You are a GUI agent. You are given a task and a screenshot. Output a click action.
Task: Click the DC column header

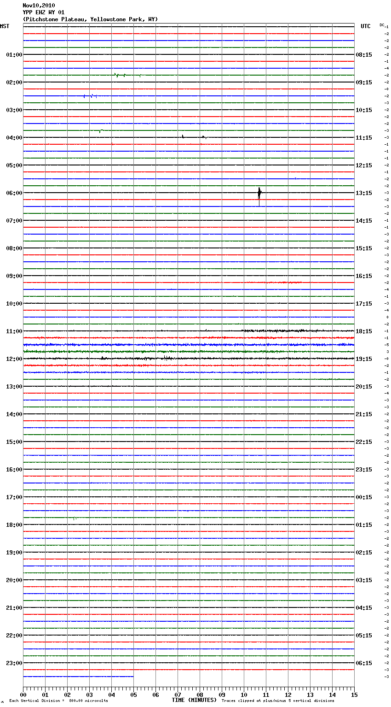click(x=382, y=25)
